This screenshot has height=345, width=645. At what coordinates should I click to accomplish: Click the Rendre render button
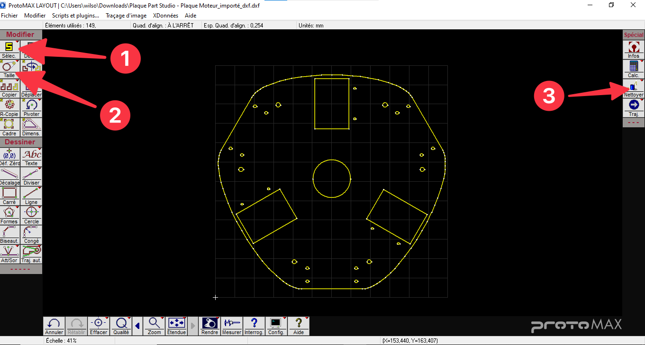209,326
